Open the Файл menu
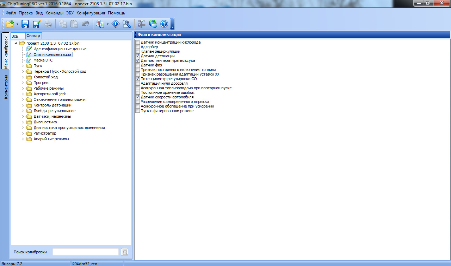Viewport: 451px width, 266px height. click(x=11, y=13)
